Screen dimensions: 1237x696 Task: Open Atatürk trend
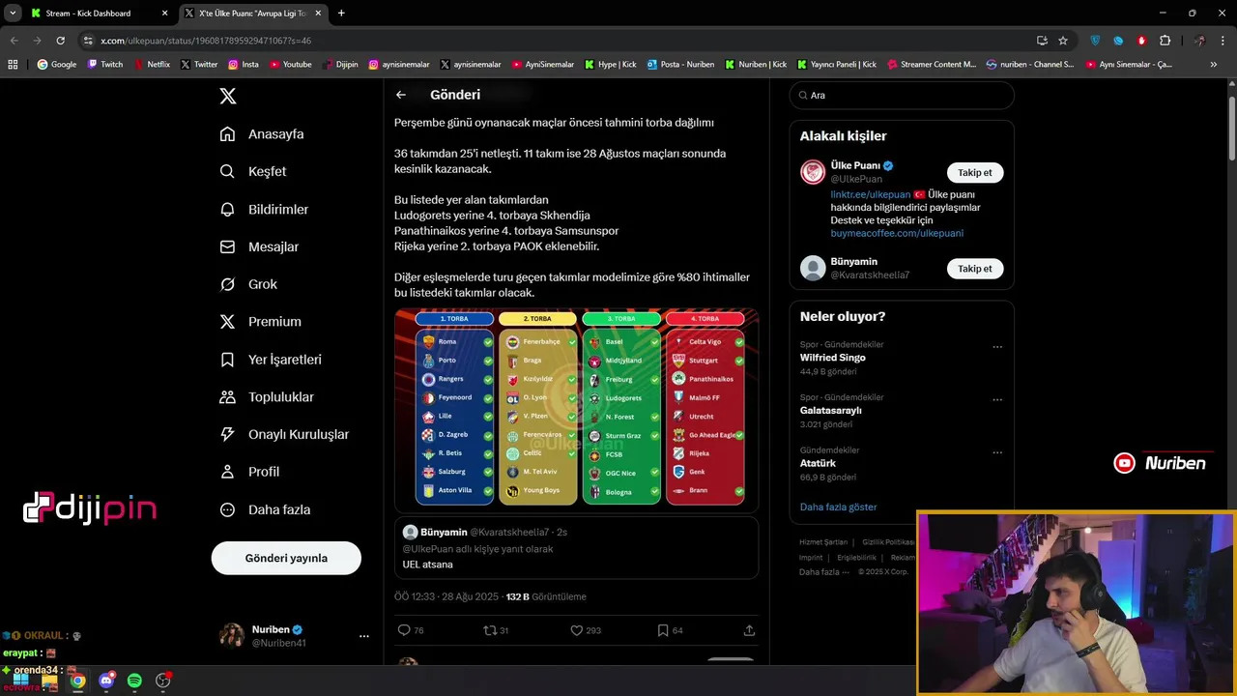click(817, 463)
